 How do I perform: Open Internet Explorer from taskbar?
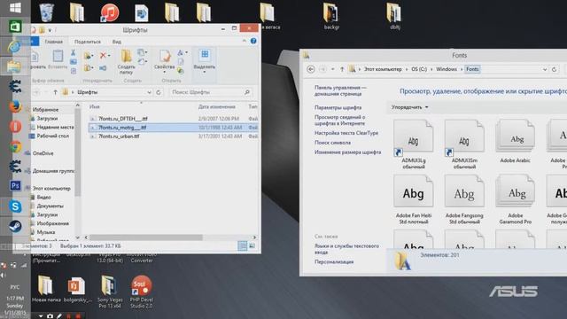point(14,47)
